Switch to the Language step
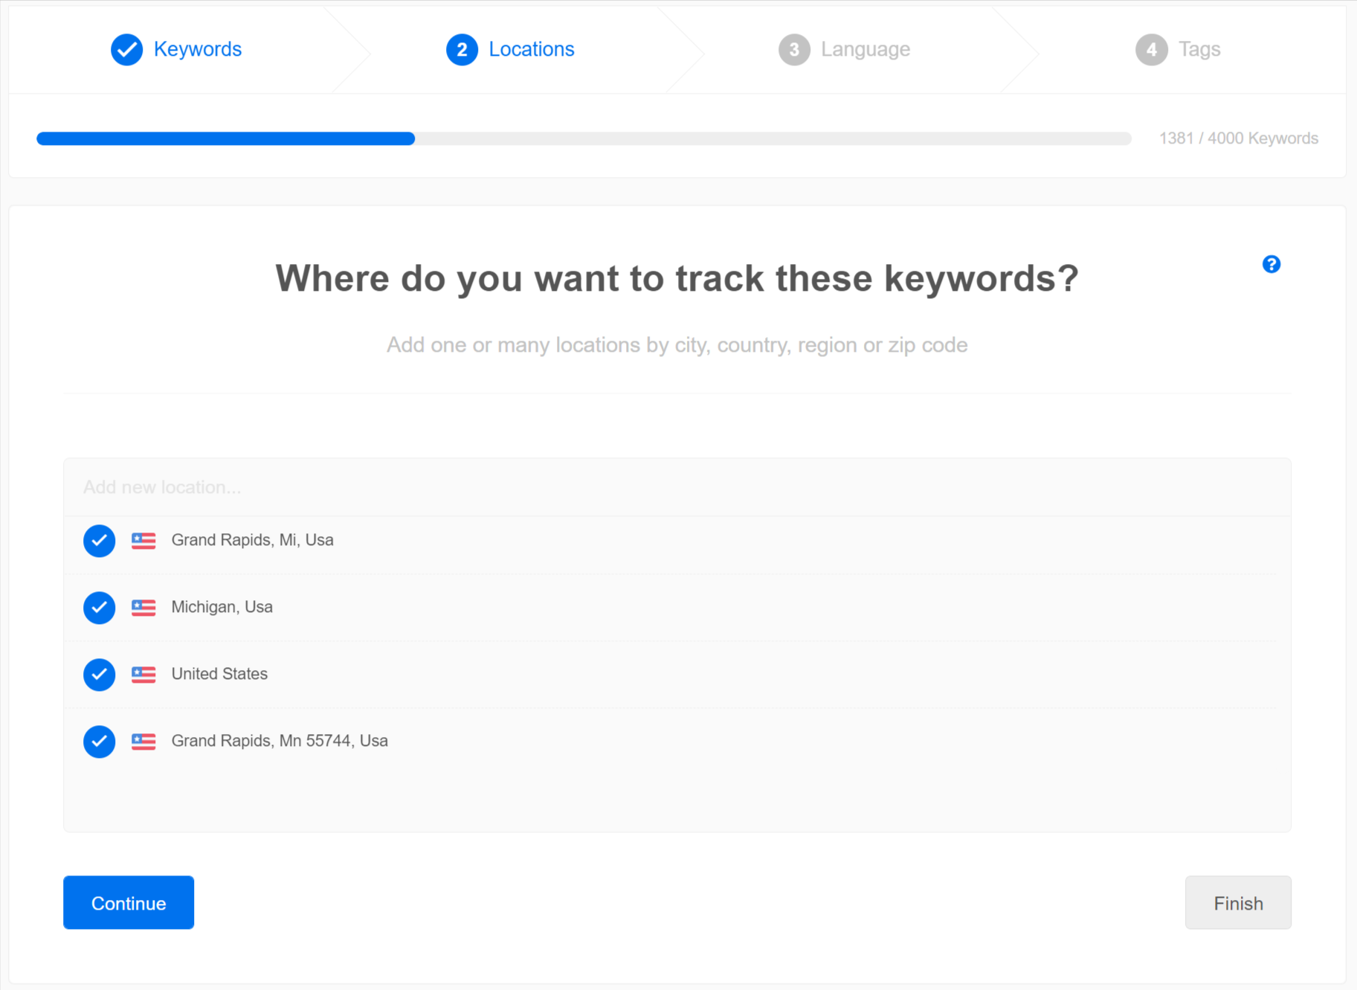Viewport: 1357px width, 990px height. (x=865, y=49)
